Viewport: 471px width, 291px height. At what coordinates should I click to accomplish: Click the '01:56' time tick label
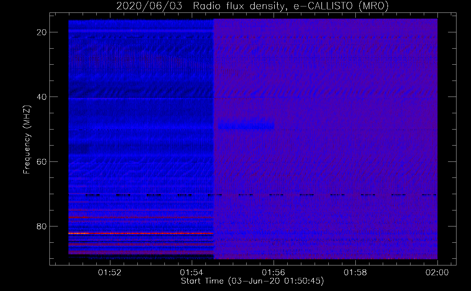[x=274, y=273]
